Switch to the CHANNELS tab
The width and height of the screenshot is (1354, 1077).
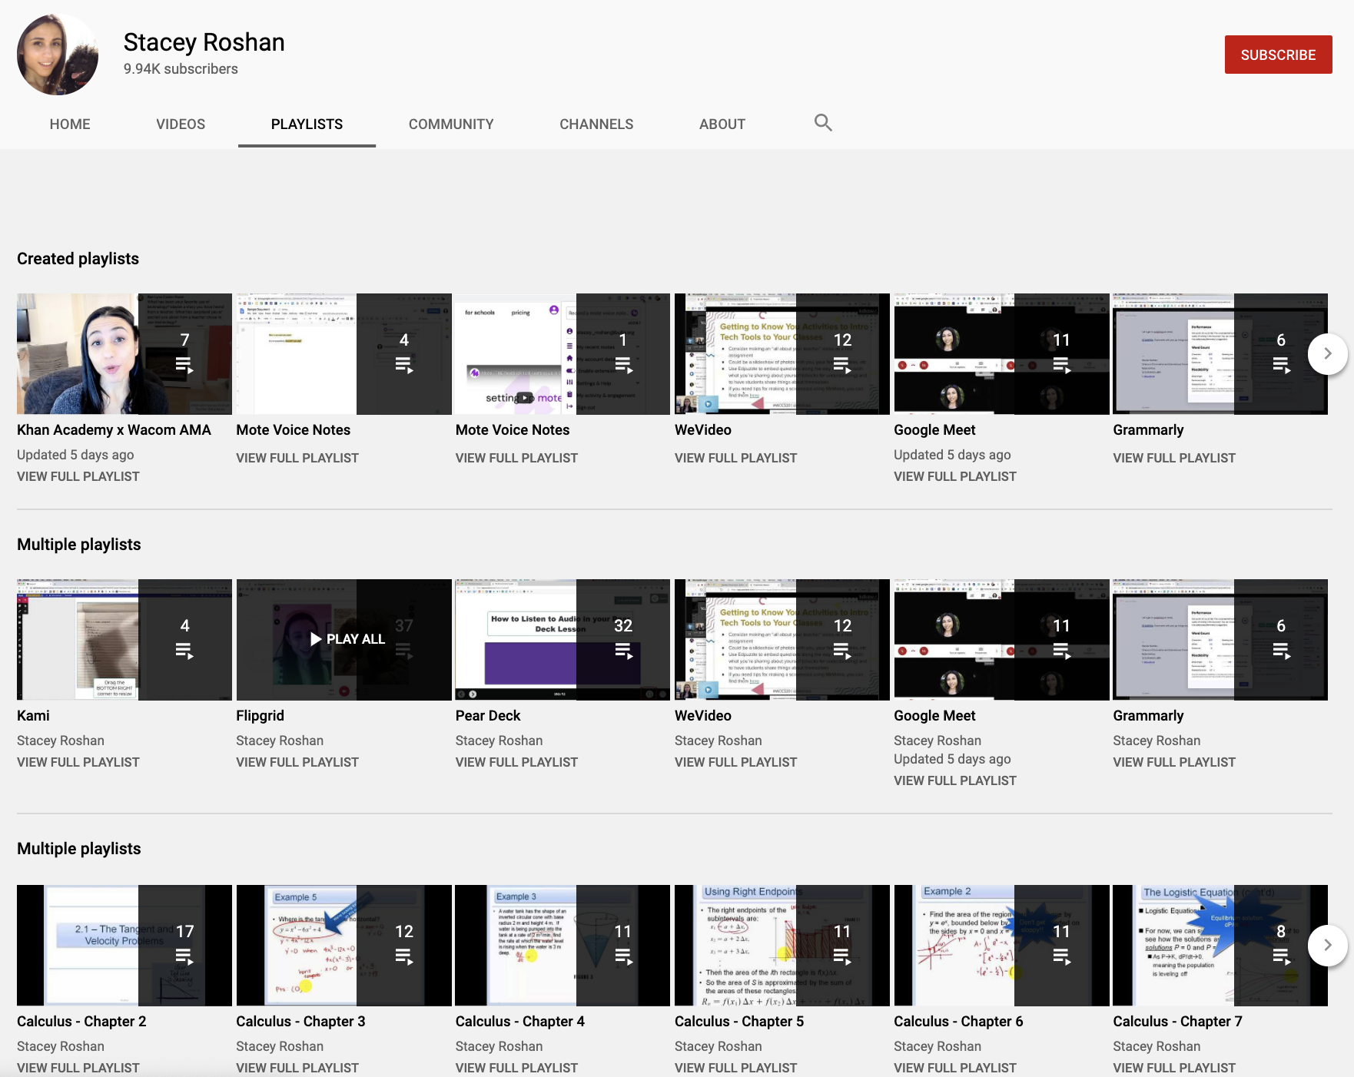tap(596, 124)
